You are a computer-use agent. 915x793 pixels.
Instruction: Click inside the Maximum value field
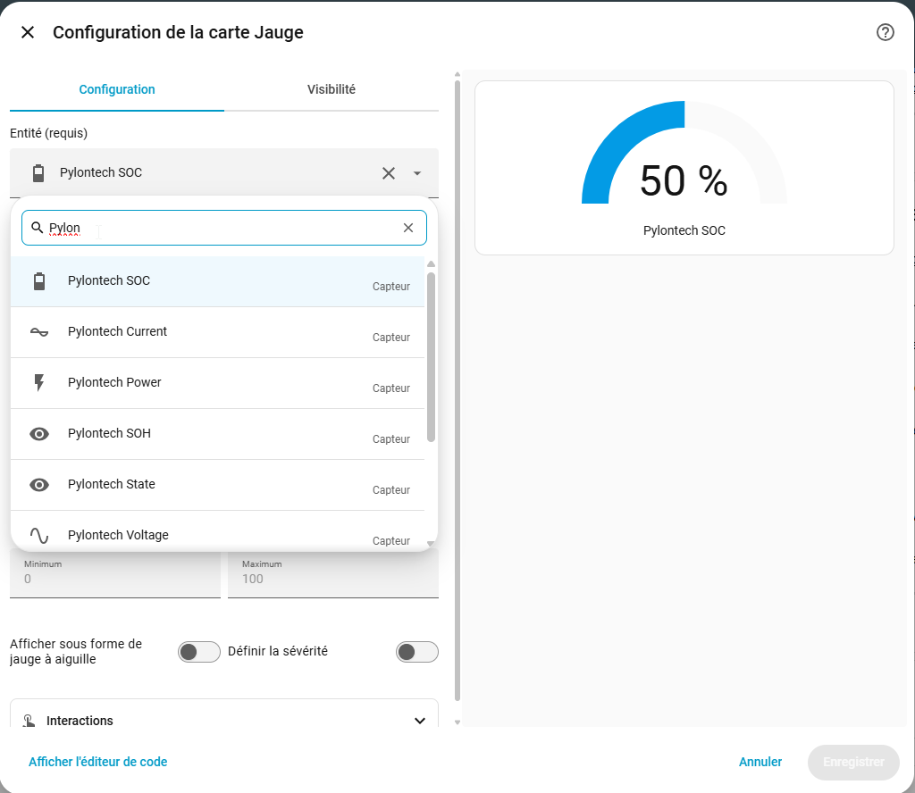click(333, 573)
